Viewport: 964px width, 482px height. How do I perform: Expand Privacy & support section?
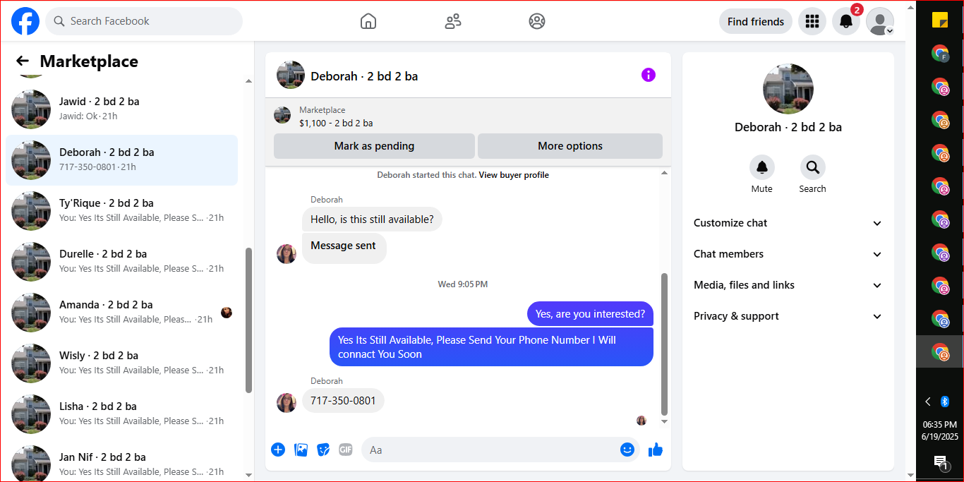click(x=788, y=316)
